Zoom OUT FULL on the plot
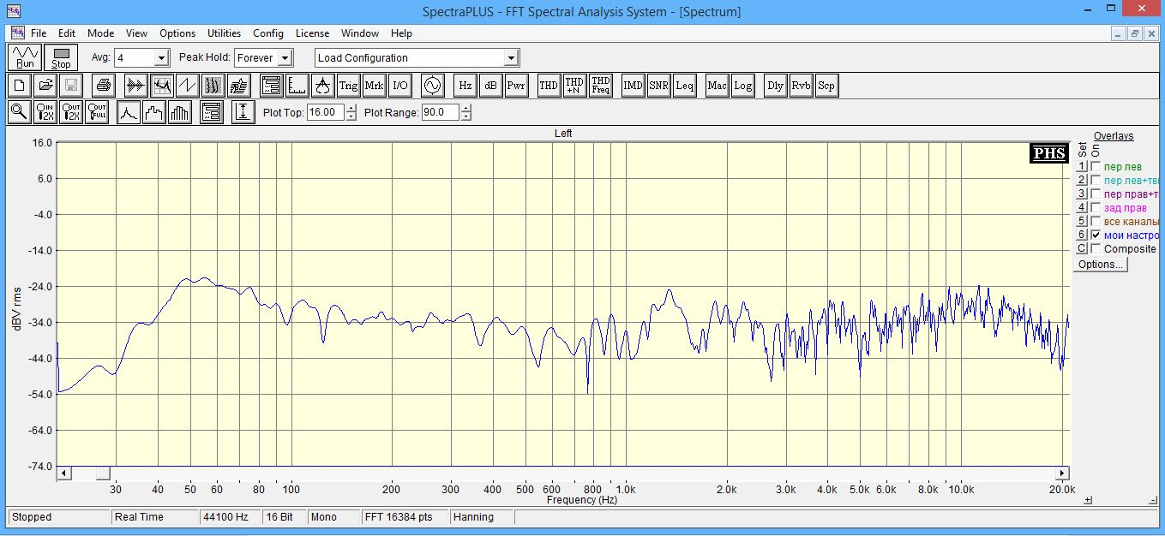This screenshot has height=536, width=1165. 97,112
